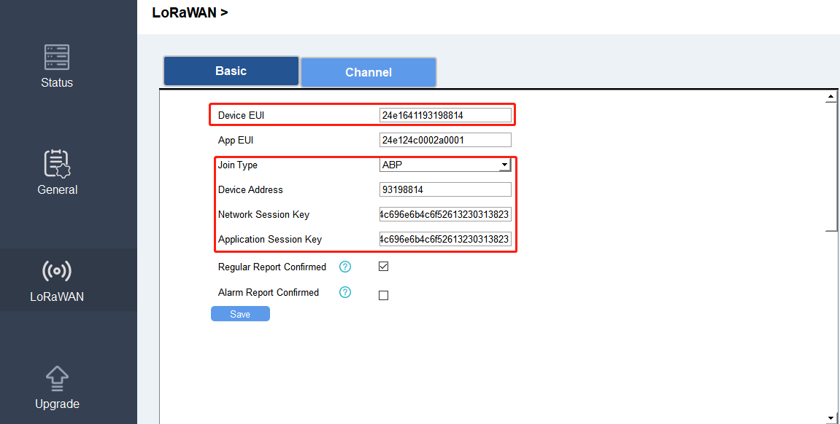Click the Device EUI label
This screenshot has width=840, height=424.
pyautogui.click(x=241, y=115)
